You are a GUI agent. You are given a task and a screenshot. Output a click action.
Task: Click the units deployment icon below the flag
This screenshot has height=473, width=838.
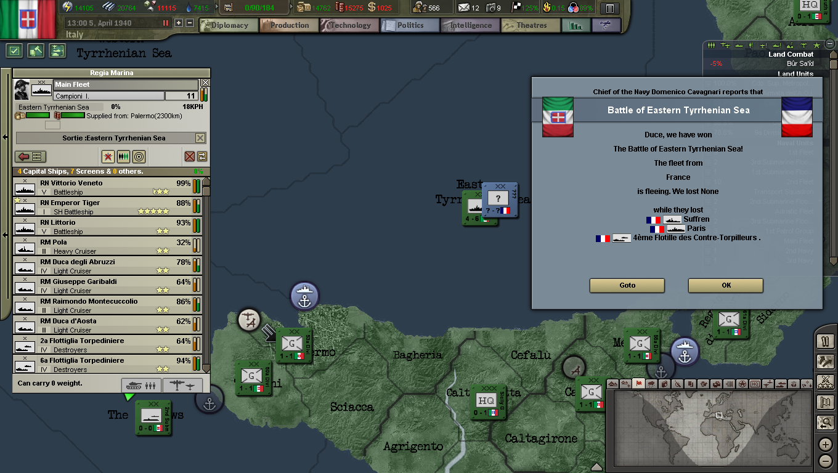[57, 51]
